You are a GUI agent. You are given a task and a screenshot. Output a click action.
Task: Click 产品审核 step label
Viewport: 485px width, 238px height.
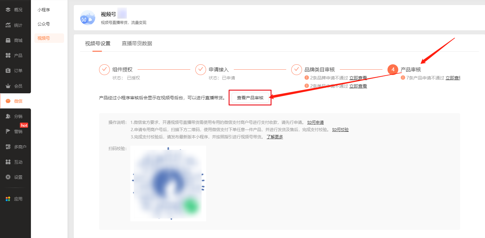411,70
